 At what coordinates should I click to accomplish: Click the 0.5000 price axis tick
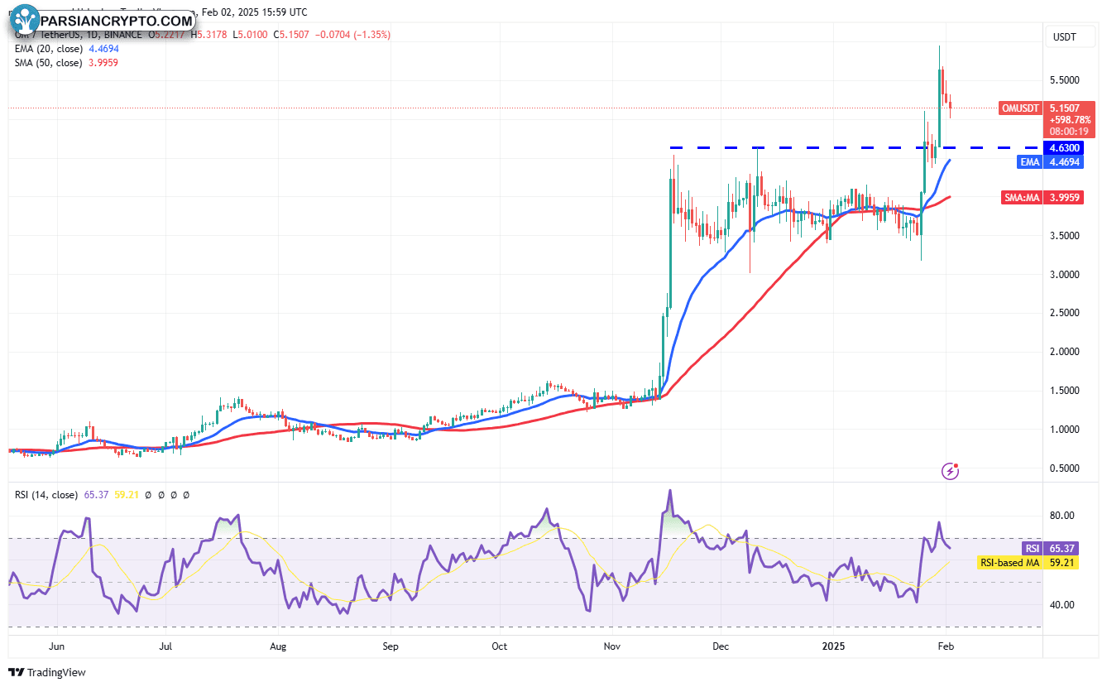1064,468
